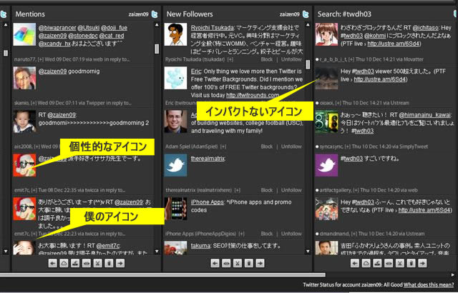Click the trash icon under the Search #twdh03 column
458x293 pixels.
411,263
